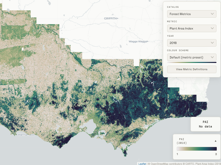The width and height of the screenshot is (221, 165).
Task: Open the Leaflet attribution link
Action: pyautogui.click(x=142, y=164)
